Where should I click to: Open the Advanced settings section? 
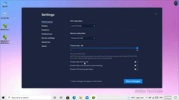click(46, 42)
